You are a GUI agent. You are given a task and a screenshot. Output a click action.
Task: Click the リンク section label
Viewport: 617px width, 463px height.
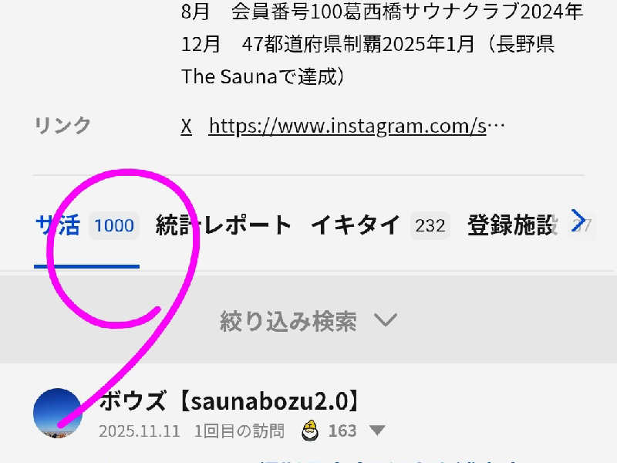(62, 126)
